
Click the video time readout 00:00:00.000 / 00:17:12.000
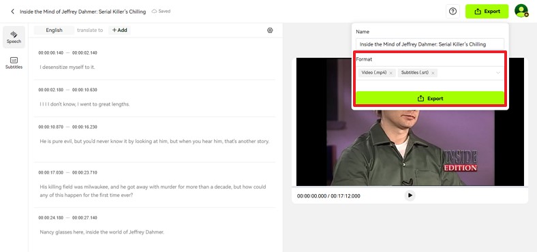(x=328, y=196)
